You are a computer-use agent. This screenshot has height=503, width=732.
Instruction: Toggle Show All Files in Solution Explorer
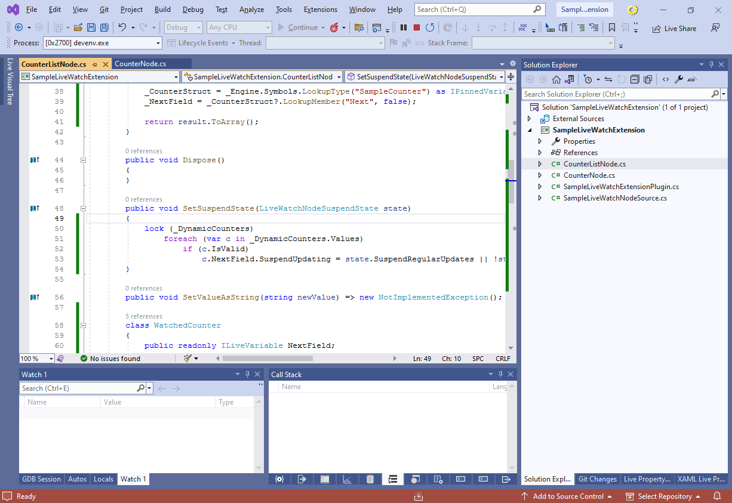coord(648,79)
